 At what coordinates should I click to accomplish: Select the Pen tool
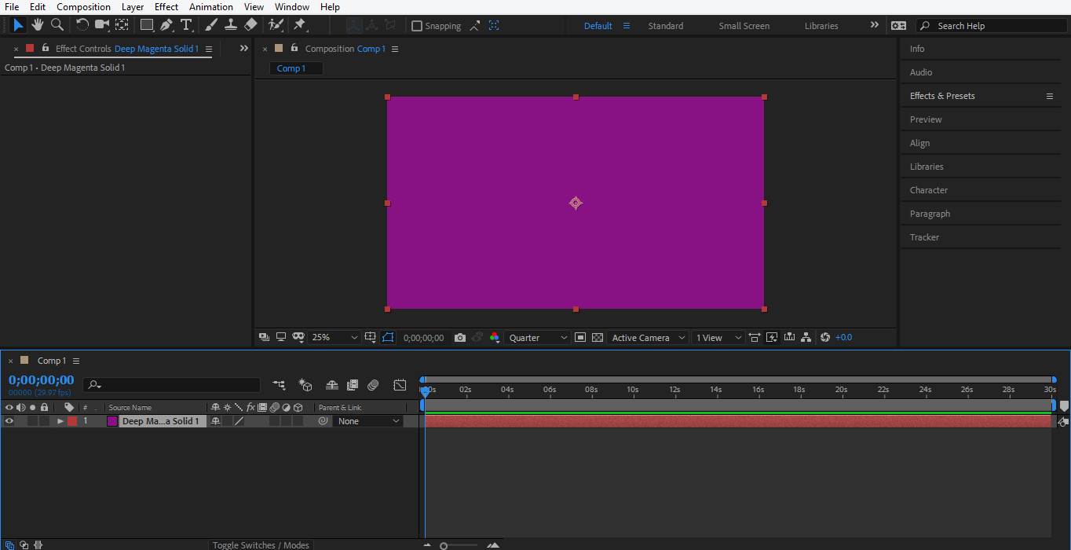click(x=166, y=25)
